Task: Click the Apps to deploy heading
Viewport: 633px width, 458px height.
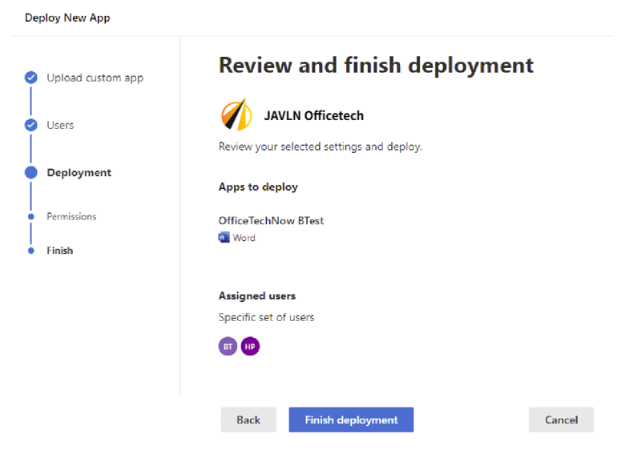Action: (258, 187)
